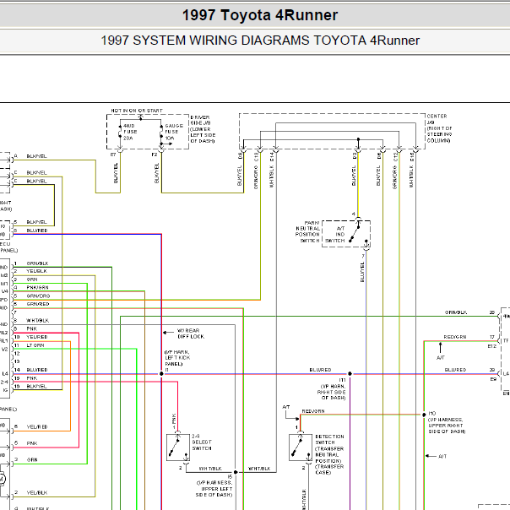The height and width of the screenshot is (510, 510).
Task: Select the '(I/P HARN, LEFT KICK PANEL)' label
Action: 177,358
